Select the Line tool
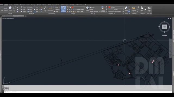 point(2,9)
